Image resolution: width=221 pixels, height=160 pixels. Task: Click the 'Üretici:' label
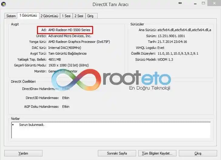[x=41, y=36]
